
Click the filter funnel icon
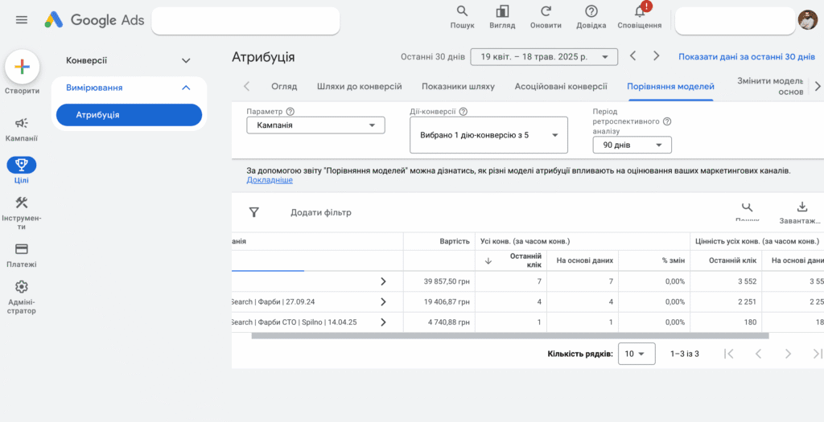click(254, 212)
